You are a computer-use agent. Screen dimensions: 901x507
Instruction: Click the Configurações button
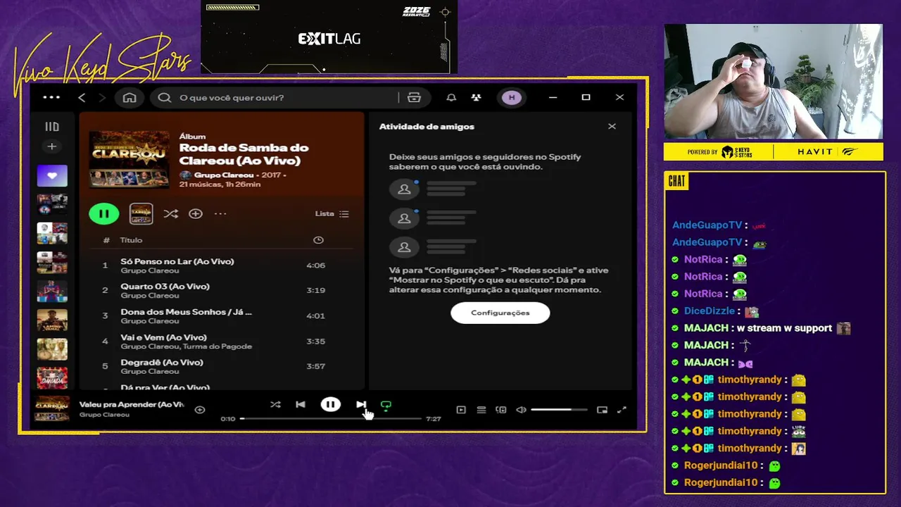500,313
